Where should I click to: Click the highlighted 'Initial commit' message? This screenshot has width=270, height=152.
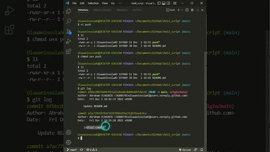click(94, 128)
